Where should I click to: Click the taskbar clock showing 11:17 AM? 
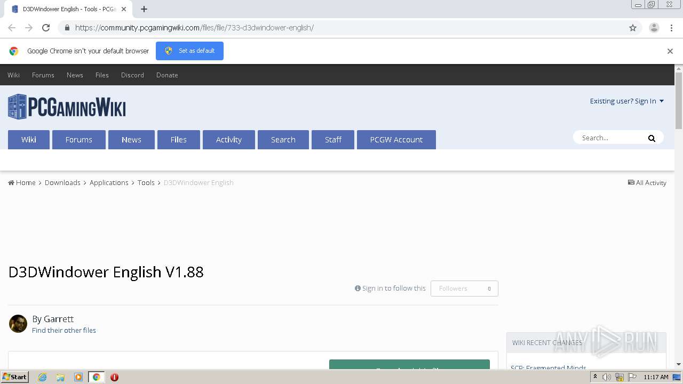click(x=656, y=377)
